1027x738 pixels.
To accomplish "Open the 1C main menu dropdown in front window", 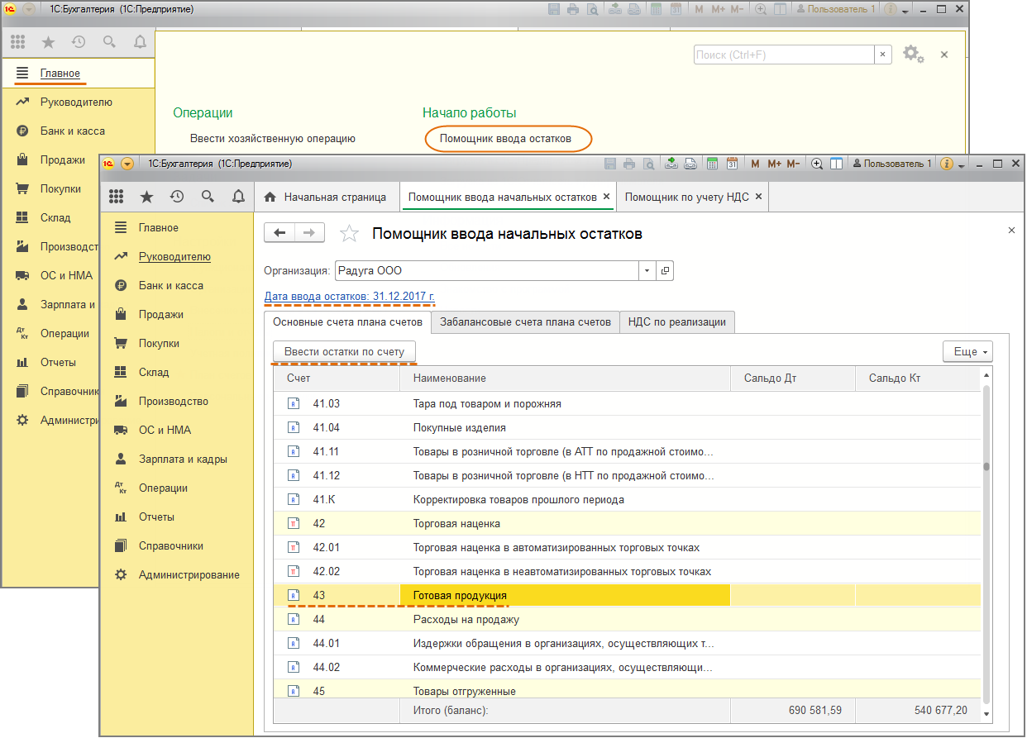I will pyautogui.click(x=127, y=164).
